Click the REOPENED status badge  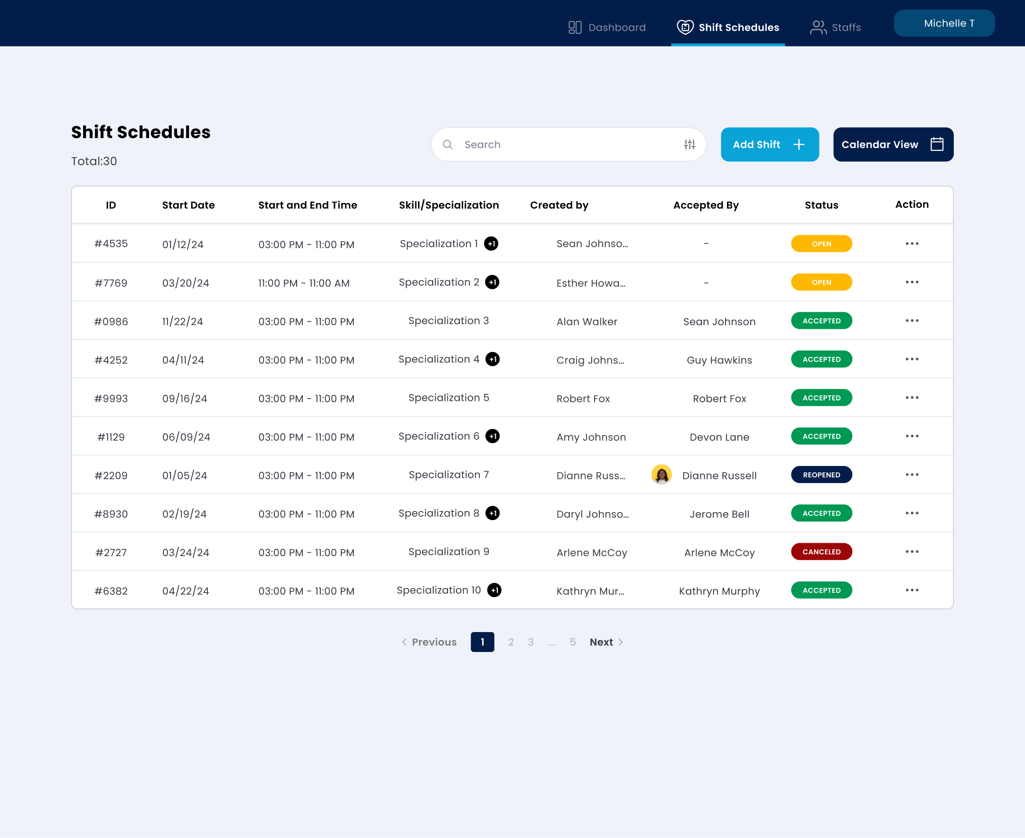[821, 475]
